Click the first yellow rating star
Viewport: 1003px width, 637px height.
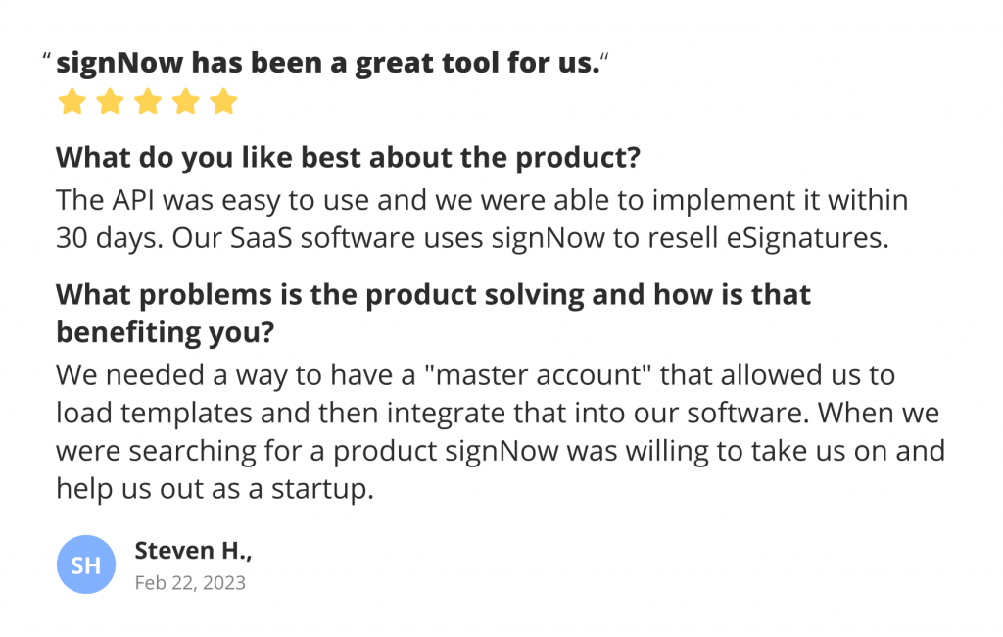[72, 102]
